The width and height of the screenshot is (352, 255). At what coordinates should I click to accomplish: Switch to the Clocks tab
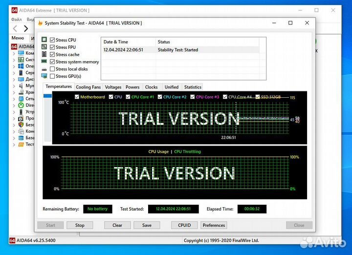click(x=151, y=87)
